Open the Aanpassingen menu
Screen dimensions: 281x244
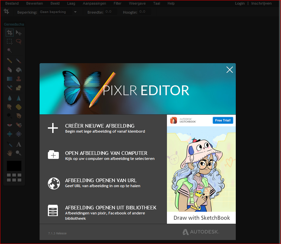[x=94, y=3]
